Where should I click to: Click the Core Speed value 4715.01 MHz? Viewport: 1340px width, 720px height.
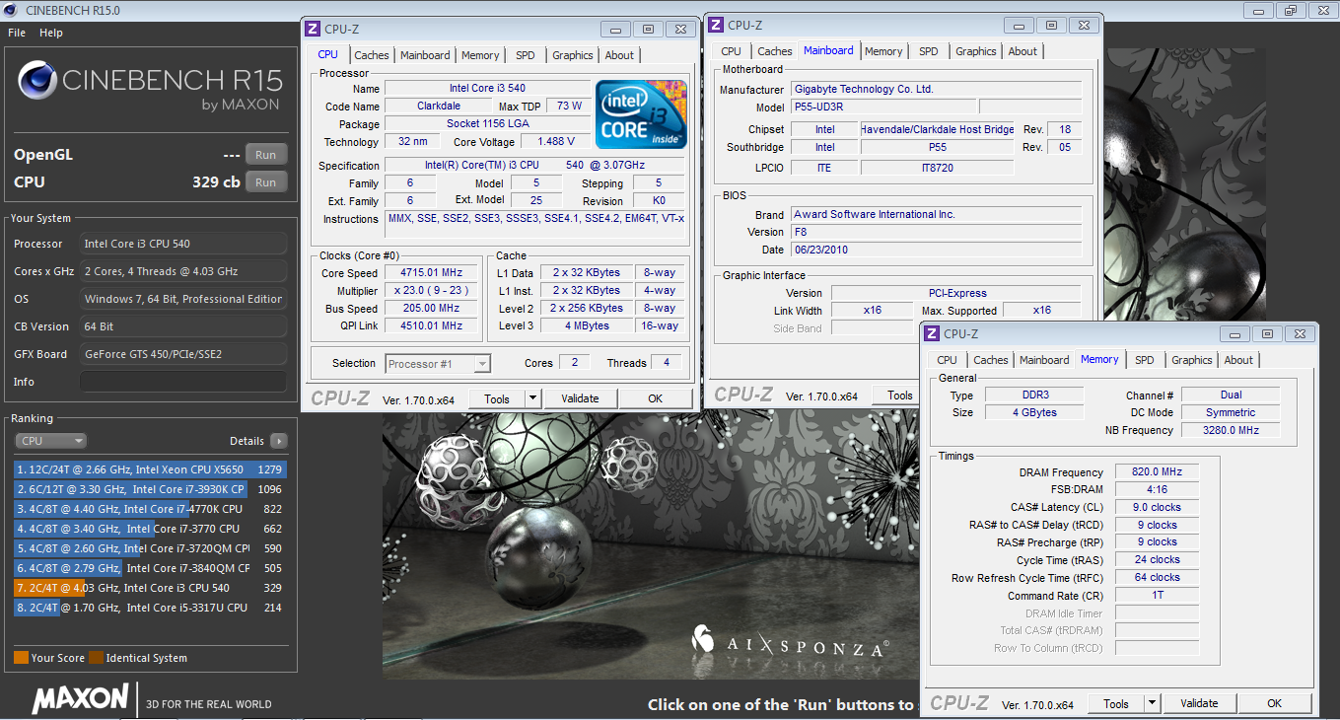pos(432,273)
